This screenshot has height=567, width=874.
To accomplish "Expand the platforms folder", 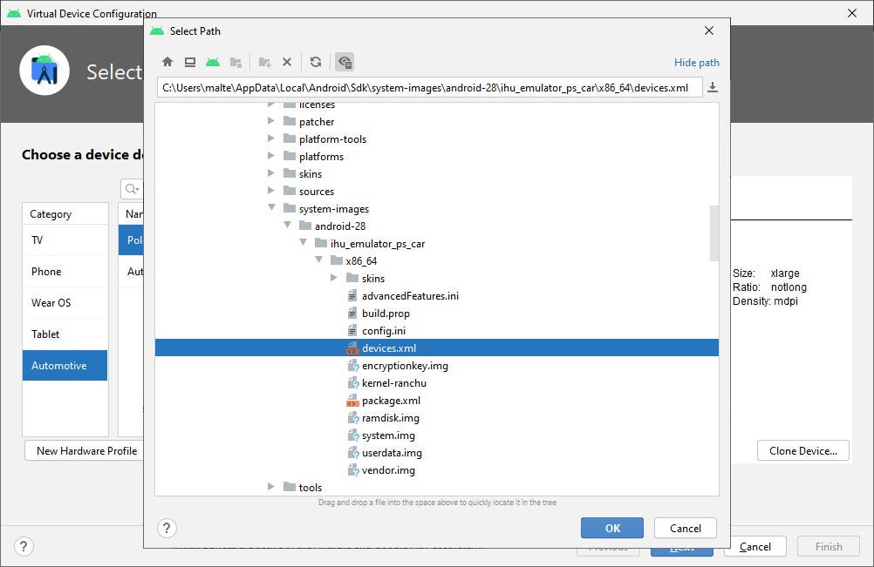I will [x=271, y=155].
